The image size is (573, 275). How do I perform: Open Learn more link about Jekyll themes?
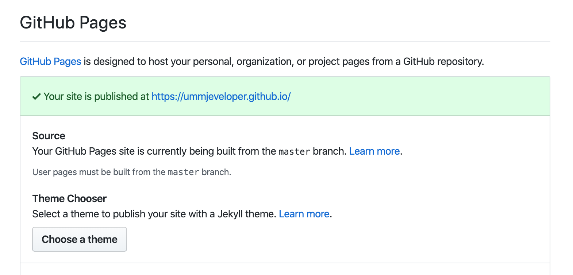pyautogui.click(x=304, y=214)
